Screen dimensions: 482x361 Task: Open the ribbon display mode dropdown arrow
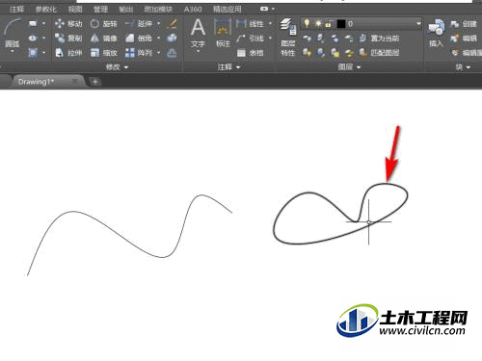point(273,9)
